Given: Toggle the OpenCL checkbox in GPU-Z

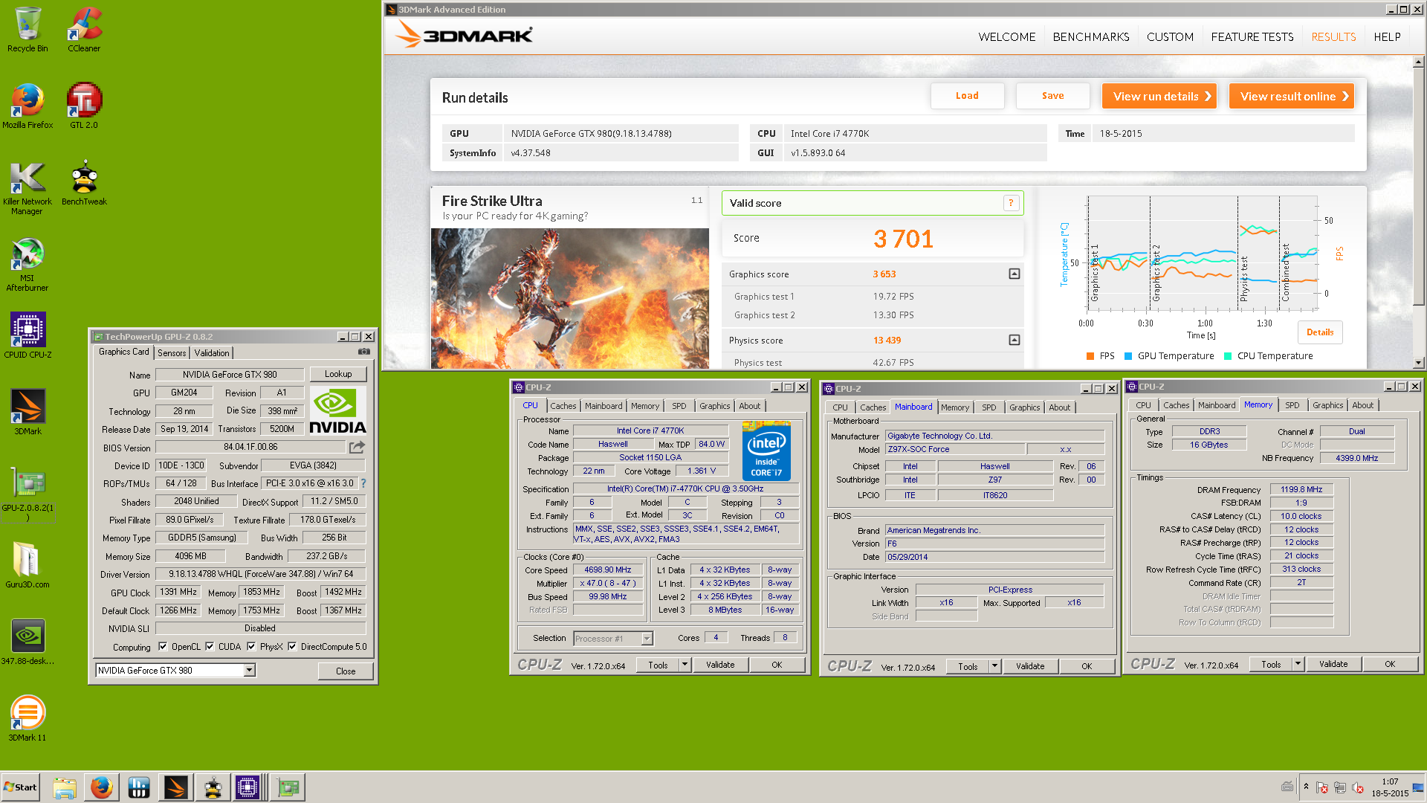Looking at the screenshot, I should tap(163, 646).
